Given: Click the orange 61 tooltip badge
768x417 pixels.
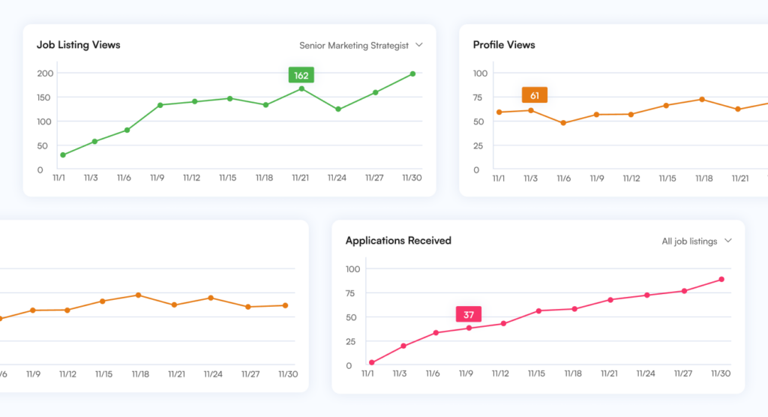Looking at the screenshot, I should (x=534, y=95).
